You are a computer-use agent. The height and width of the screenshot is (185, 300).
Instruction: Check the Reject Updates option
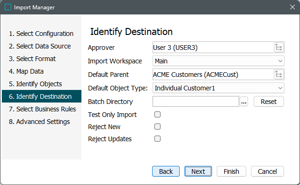pos(157,139)
